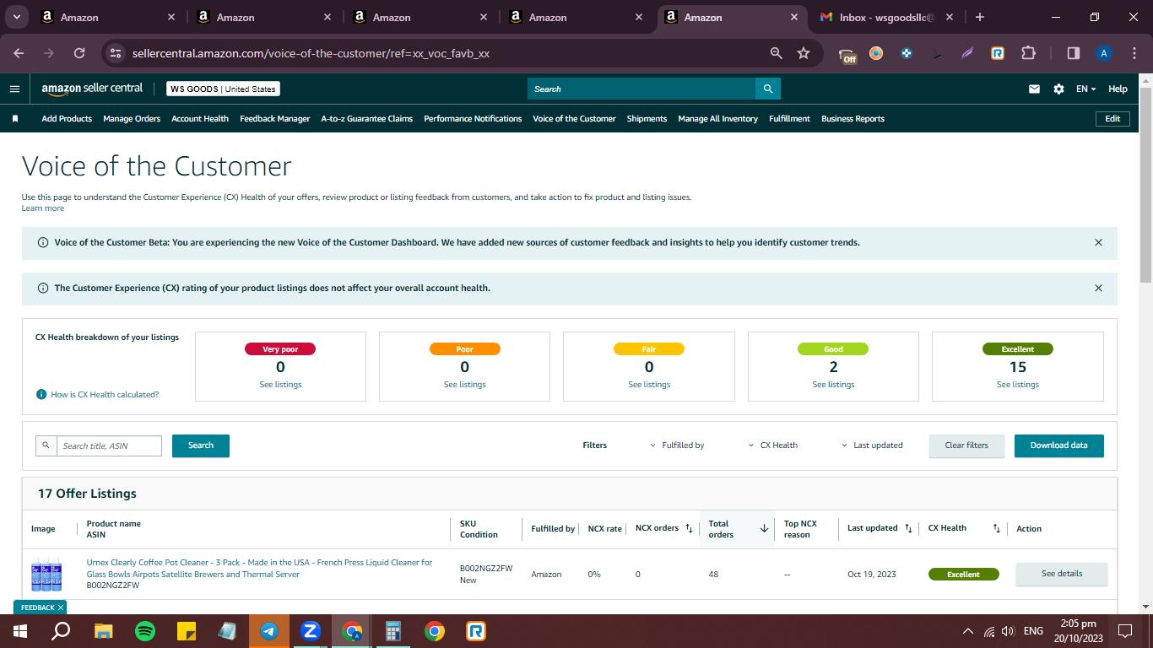Bookmark this page with the star icon

(x=804, y=53)
